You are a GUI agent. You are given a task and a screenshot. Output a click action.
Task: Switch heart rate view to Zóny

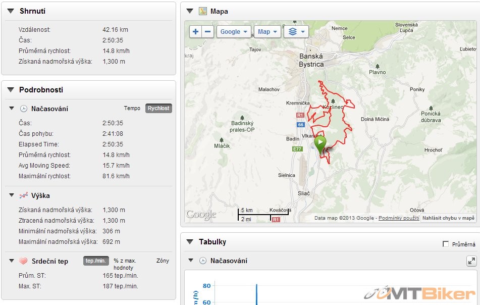(x=163, y=261)
